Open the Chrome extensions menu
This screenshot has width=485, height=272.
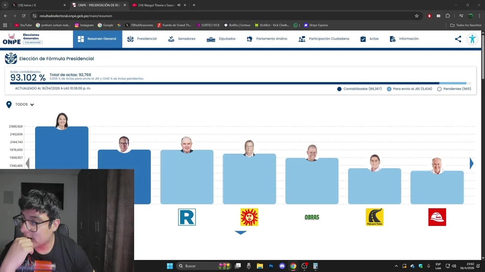447,16
